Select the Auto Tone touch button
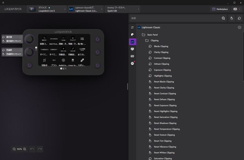 pos(63,51)
